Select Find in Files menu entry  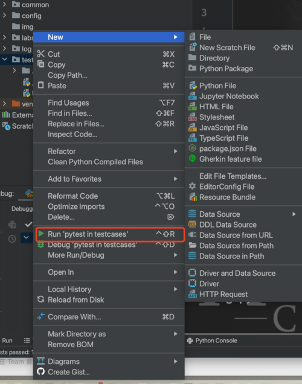point(109,113)
